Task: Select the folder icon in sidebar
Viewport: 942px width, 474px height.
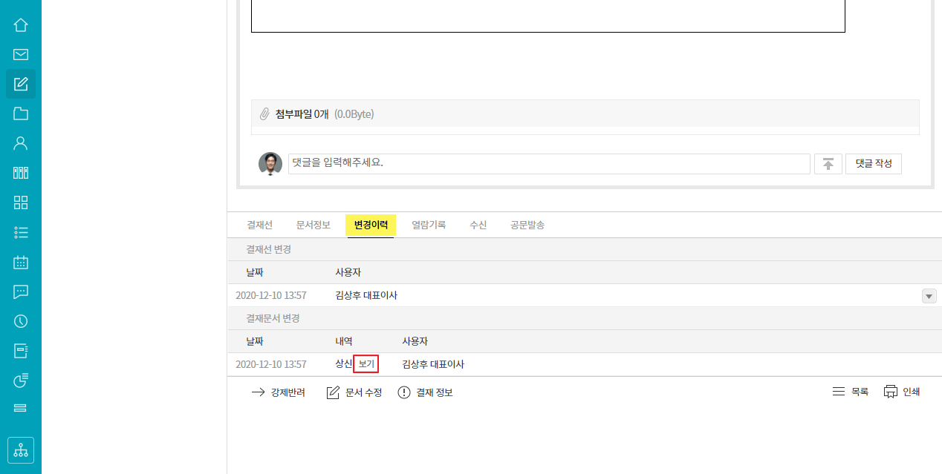Action: [x=21, y=113]
